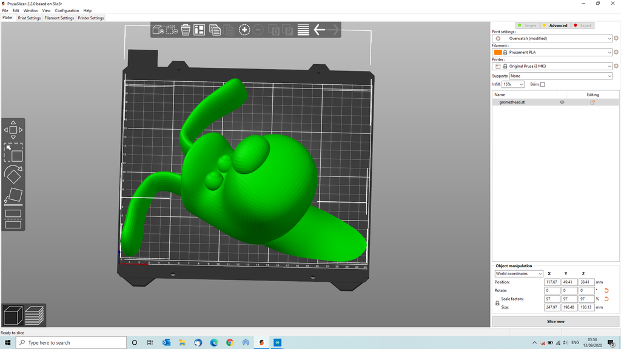Click the Delete selected trash icon
This screenshot has width=621, height=349.
[x=186, y=30]
